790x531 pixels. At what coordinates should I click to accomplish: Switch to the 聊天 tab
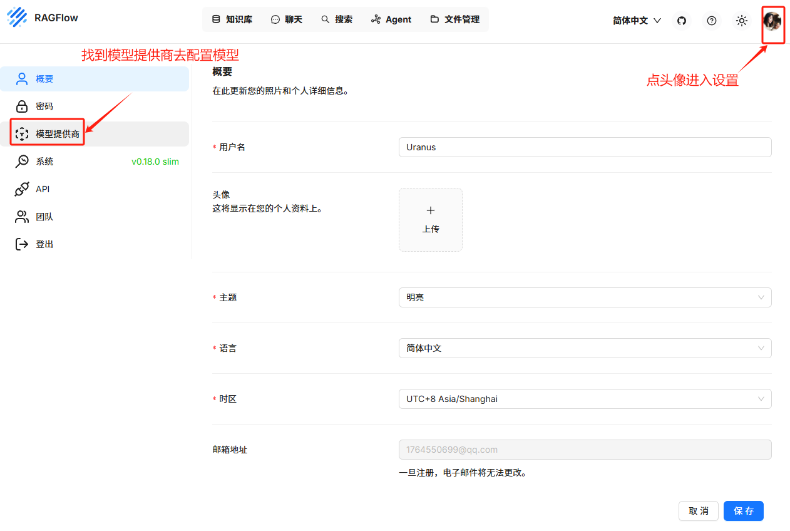[x=287, y=19]
